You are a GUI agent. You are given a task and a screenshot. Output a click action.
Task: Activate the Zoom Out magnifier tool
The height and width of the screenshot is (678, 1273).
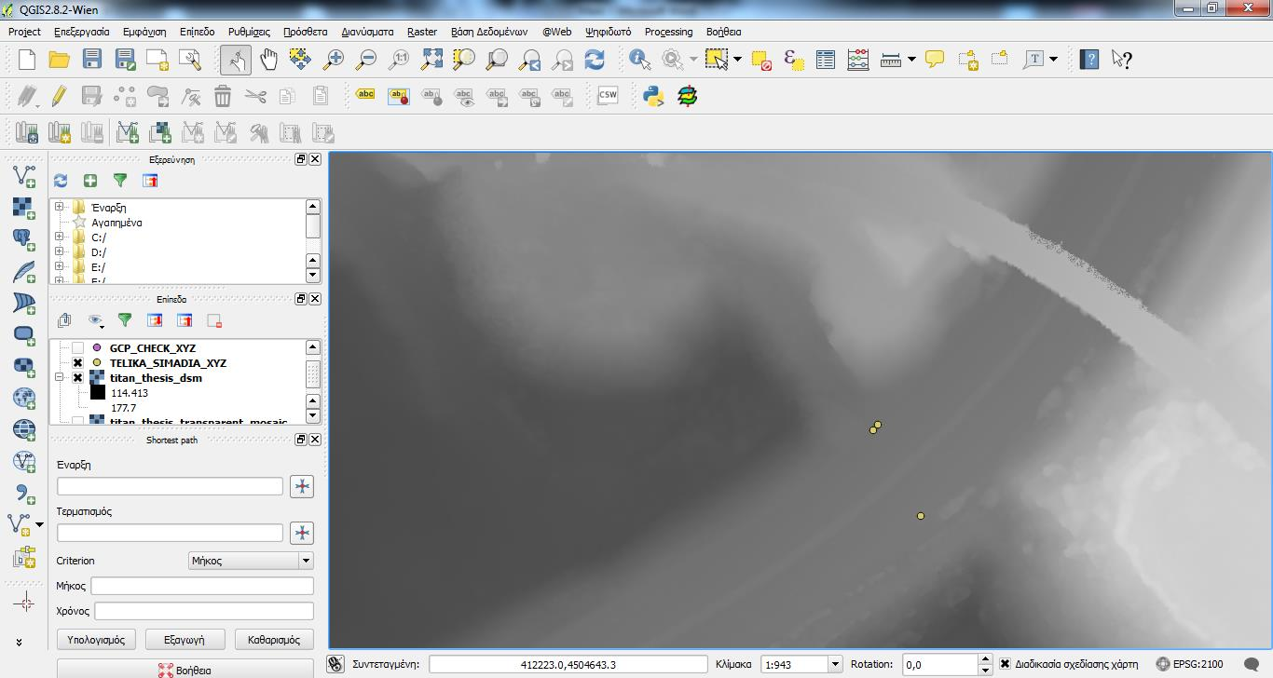click(x=366, y=60)
